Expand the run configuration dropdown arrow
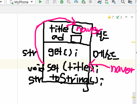Viewport: 137px width, 104px height. click(x=1, y=2)
